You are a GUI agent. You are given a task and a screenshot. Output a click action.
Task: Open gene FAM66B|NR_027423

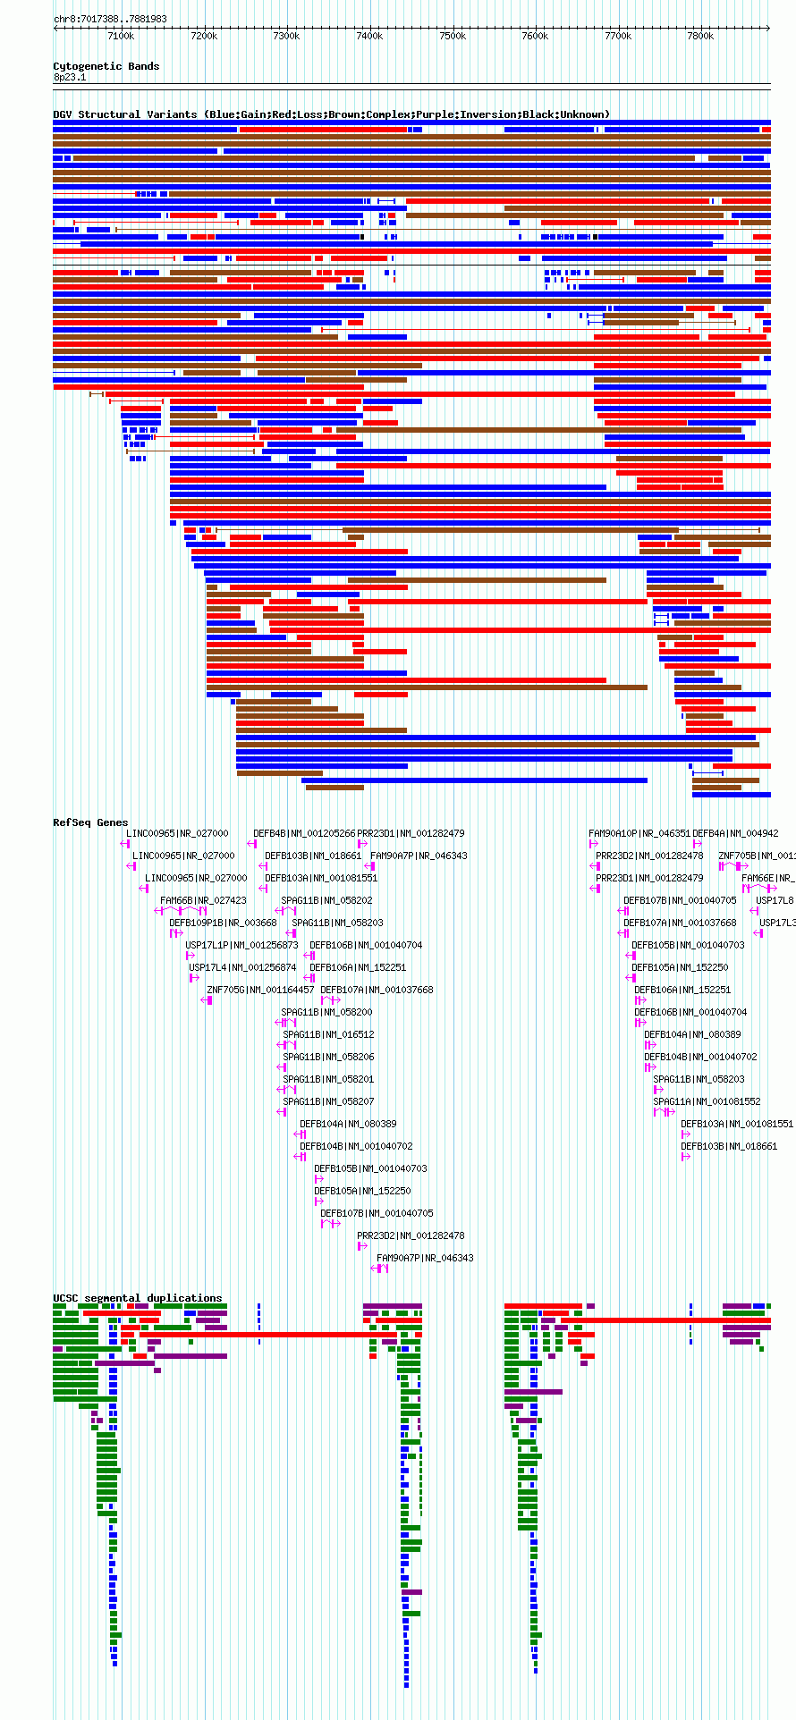203,900
